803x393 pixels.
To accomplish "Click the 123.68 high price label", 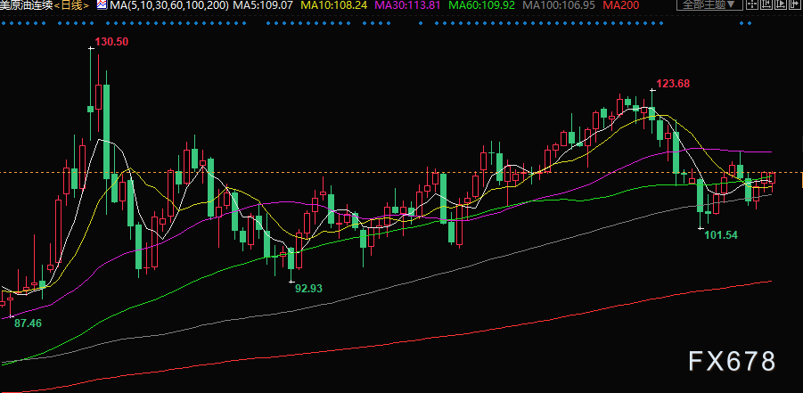I will (674, 83).
